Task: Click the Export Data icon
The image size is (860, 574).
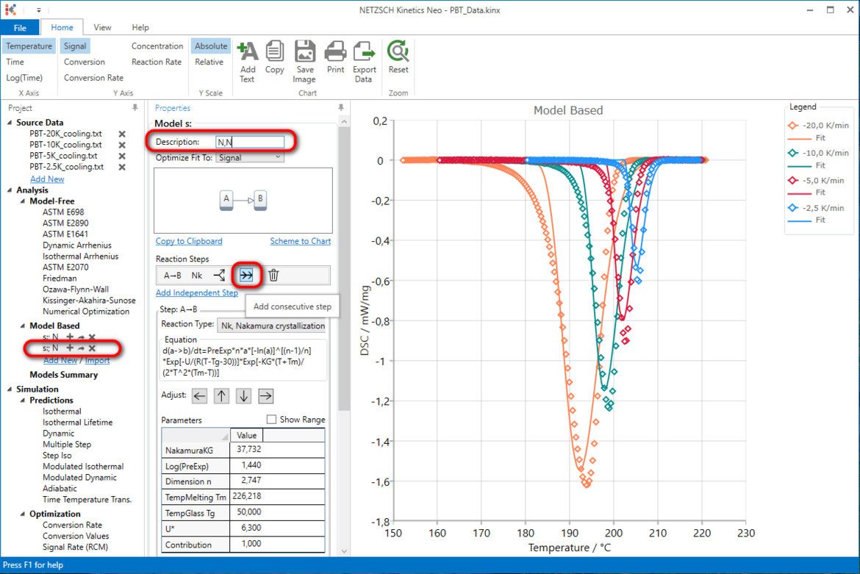Action: (x=364, y=51)
